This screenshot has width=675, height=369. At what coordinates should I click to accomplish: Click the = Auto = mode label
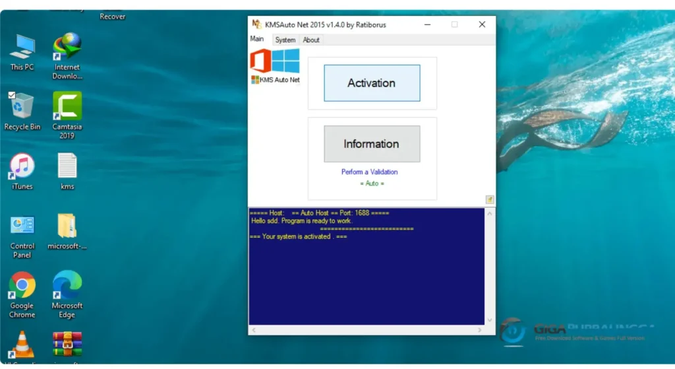coord(372,184)
